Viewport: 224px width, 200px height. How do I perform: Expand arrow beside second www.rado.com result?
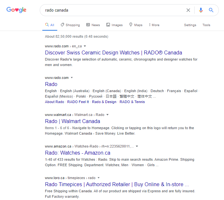click(72, 78)
